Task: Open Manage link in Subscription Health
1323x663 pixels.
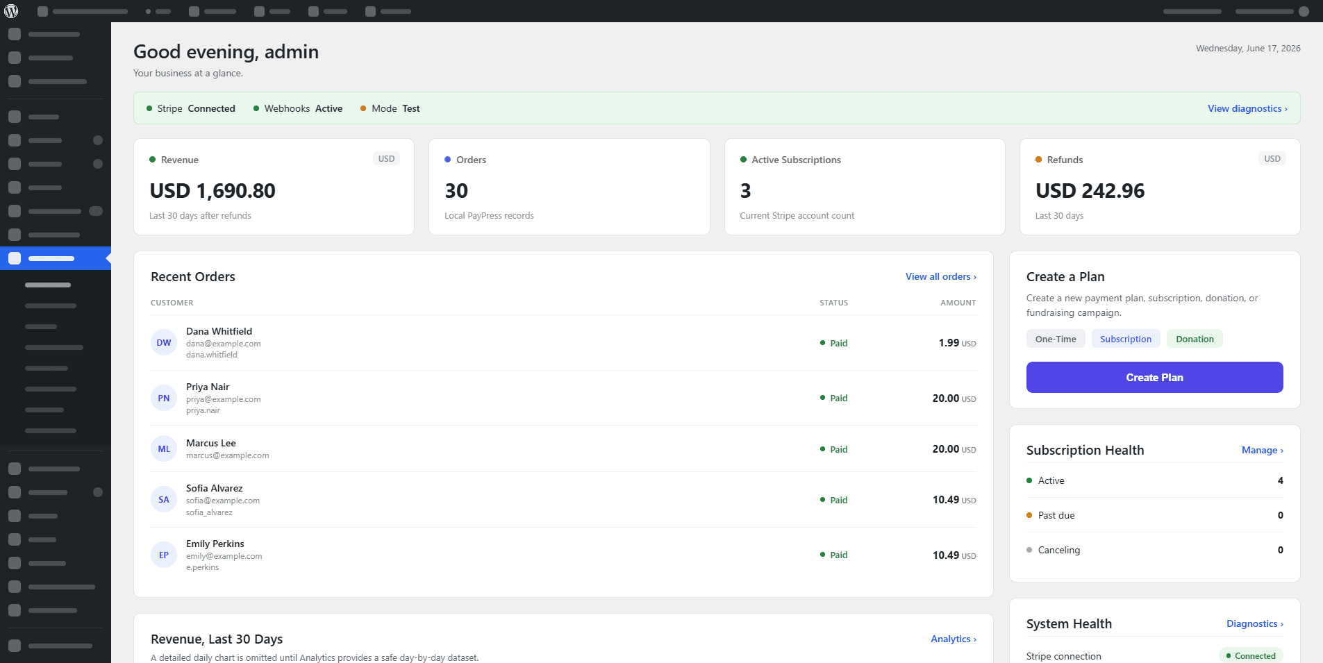Action: 1262,450
